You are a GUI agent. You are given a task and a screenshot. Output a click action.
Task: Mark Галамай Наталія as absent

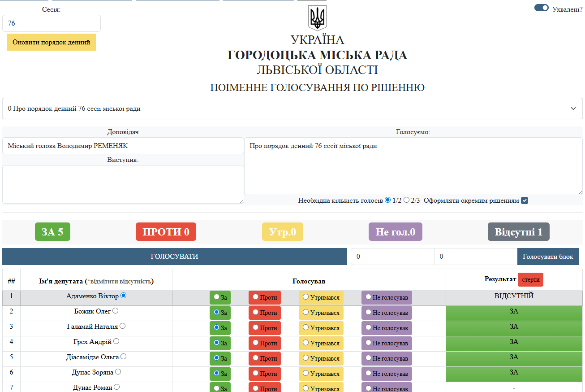click(123, 326)
